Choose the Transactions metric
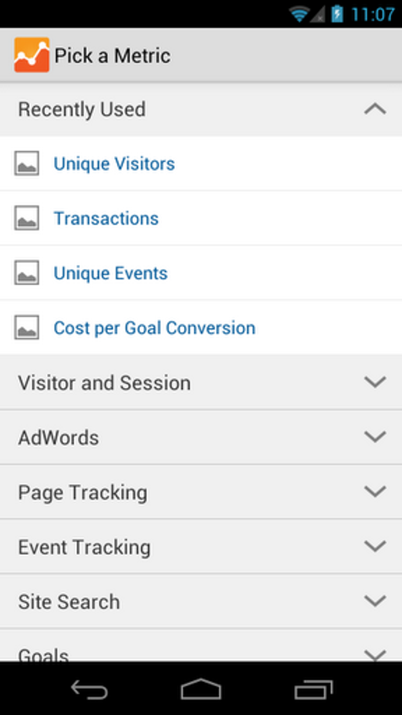Screen dimensions: 402x715 pos(106,218)
